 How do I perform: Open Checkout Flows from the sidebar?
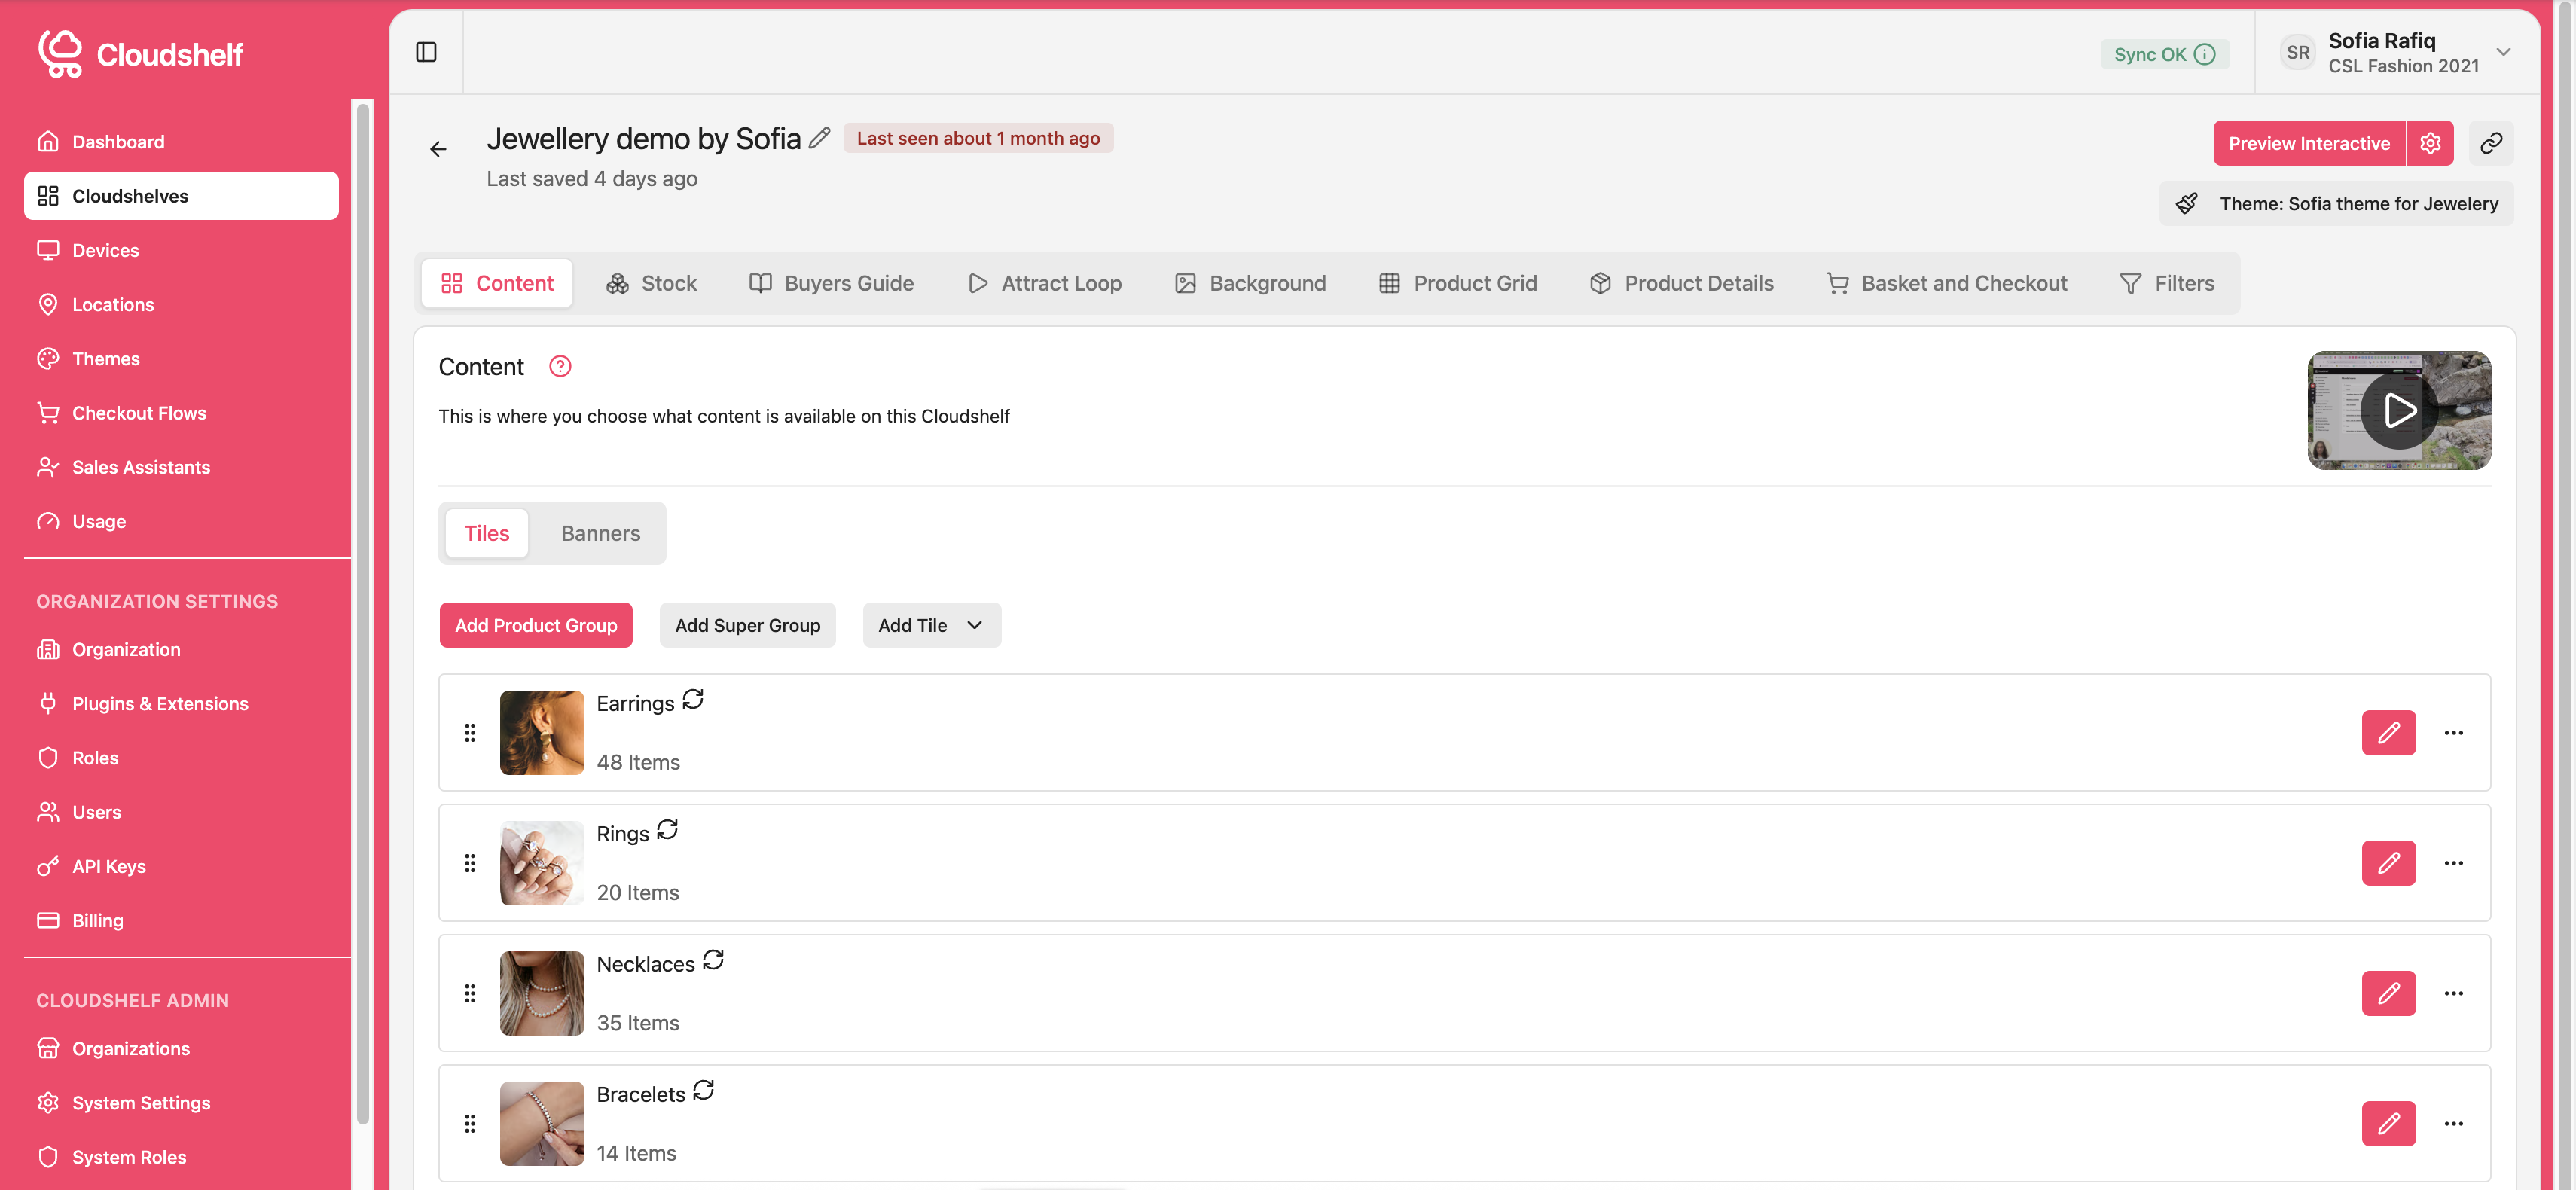click(138, 412)
